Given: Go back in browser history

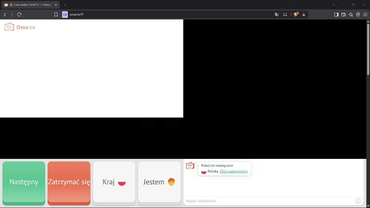Looking at the screenshot, I should tap(5, 14).
